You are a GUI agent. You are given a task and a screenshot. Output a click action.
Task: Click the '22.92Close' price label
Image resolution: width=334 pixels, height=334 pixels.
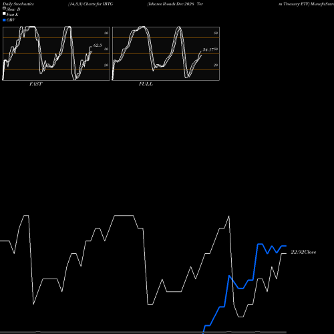pos(303,252)
